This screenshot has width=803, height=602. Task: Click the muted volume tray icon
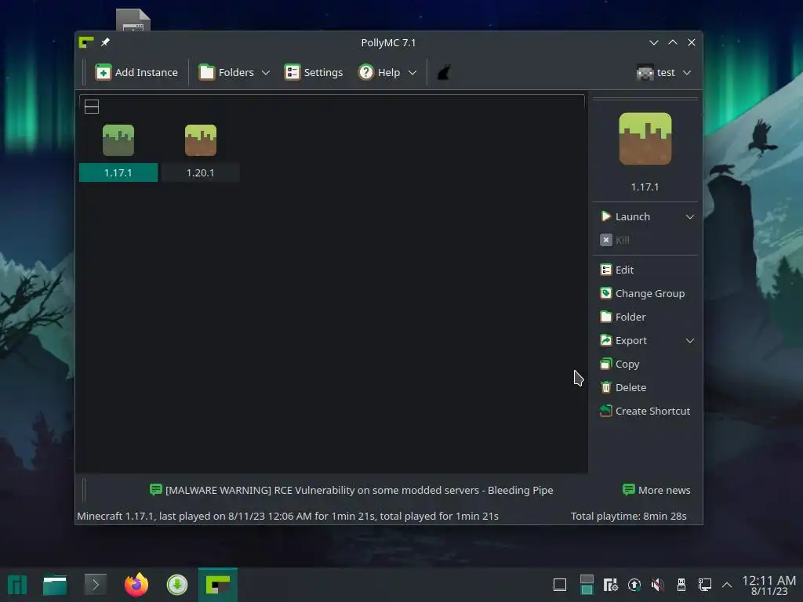[658, 585]
